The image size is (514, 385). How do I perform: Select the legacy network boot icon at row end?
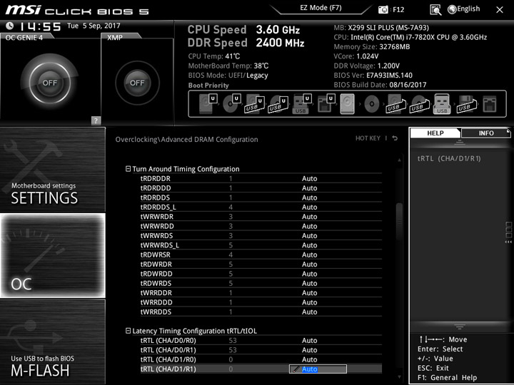coord(490,104)
